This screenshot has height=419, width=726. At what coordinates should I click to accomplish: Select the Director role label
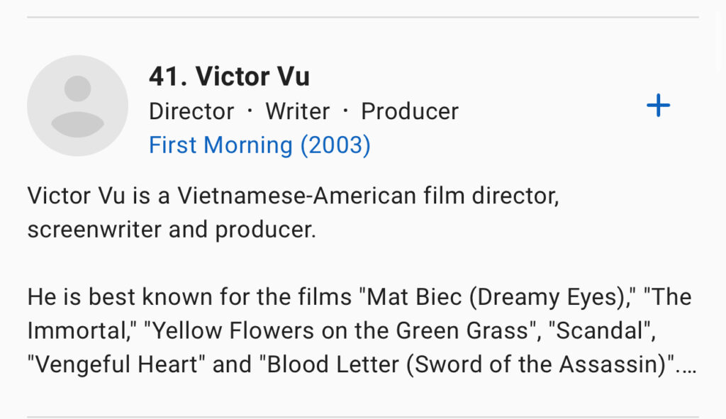[191, 111]
